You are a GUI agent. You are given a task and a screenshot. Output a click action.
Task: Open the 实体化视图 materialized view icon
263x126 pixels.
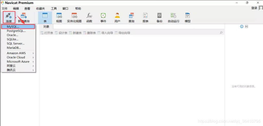pyautogui.click(x=74, y=16)
